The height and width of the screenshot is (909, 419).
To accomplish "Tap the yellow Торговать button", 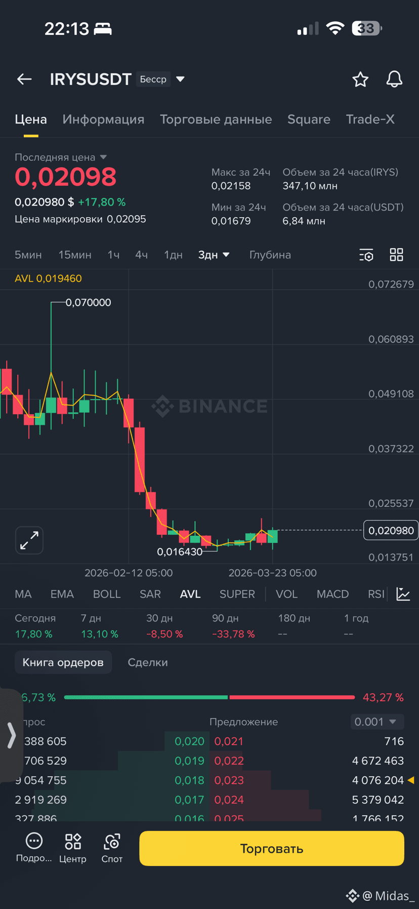I will tap(272, 848).
